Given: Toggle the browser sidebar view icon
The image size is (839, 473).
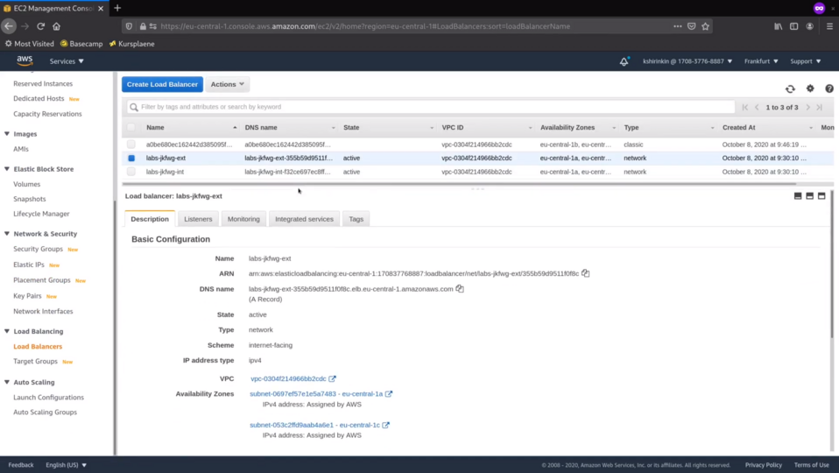Looking at the screenshot, I should click(x=794, y=26).
